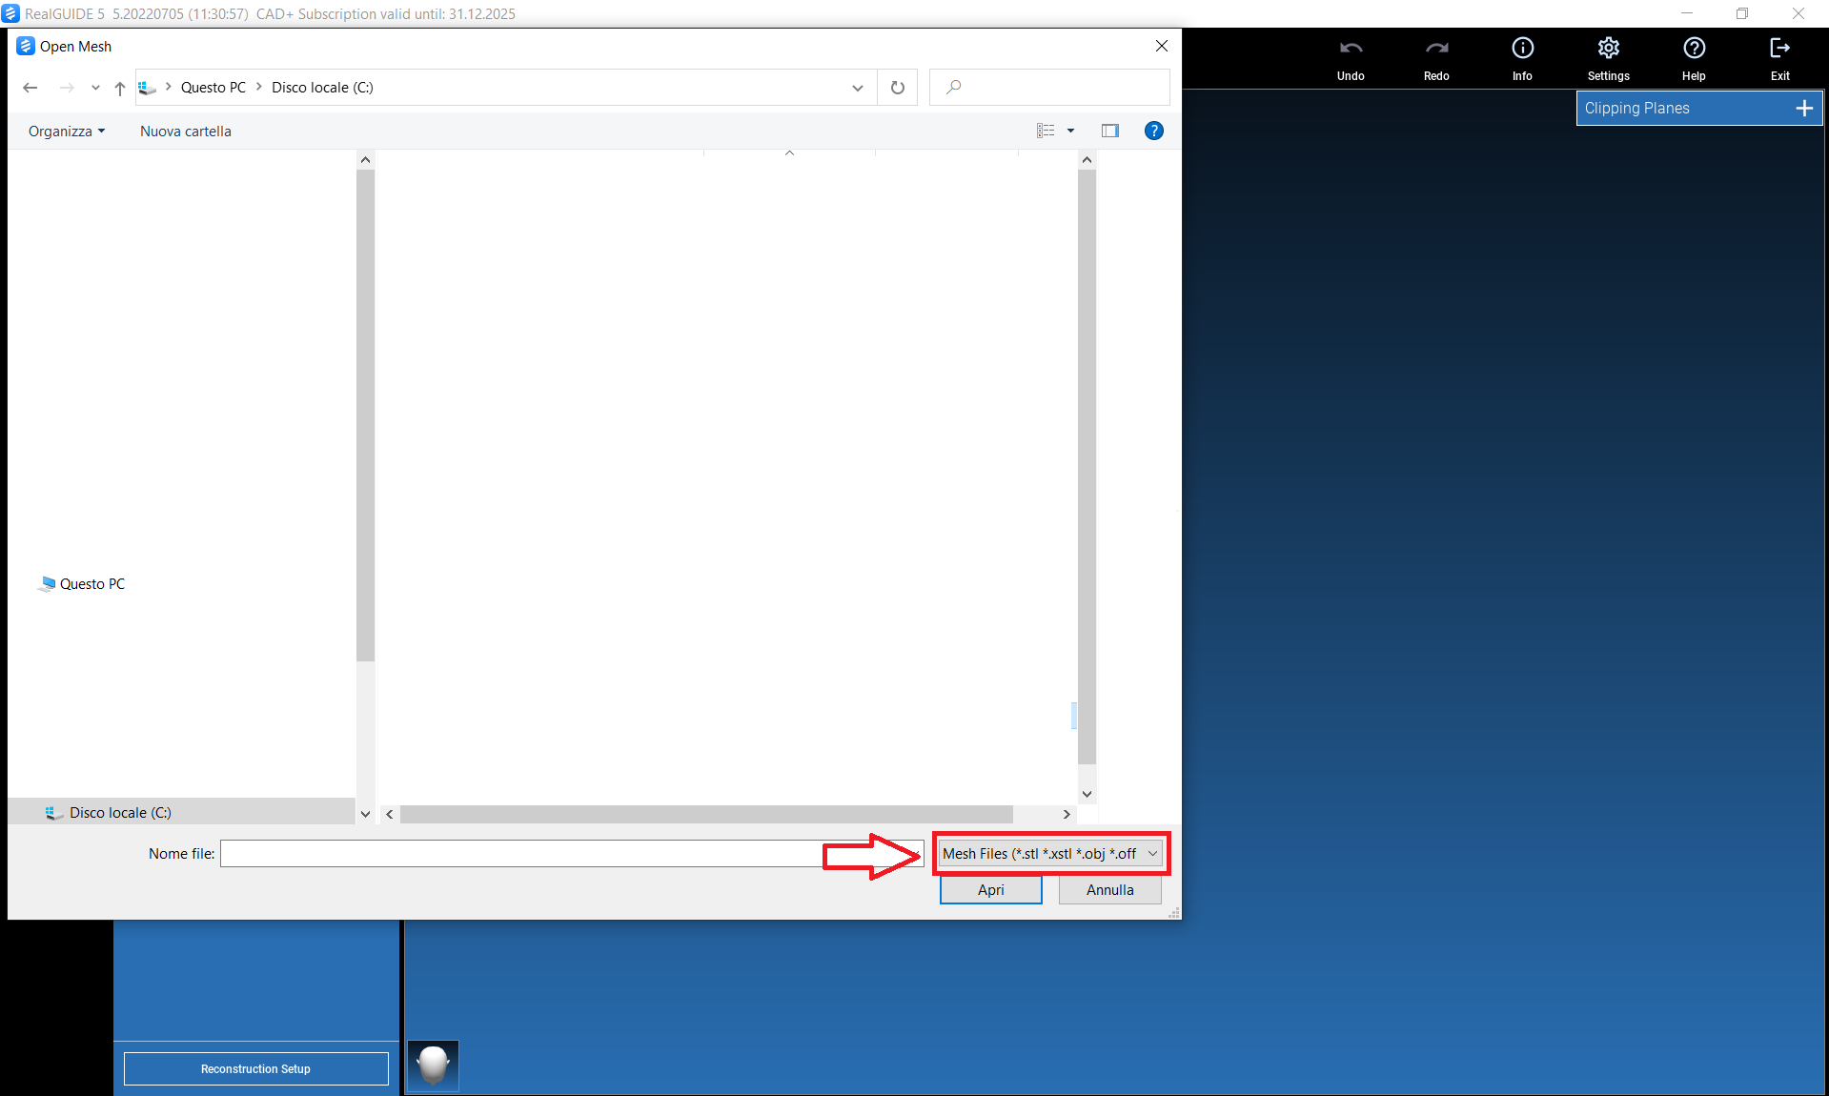
Task: Toggle the preview pane
Action: tap(1109, 132)
